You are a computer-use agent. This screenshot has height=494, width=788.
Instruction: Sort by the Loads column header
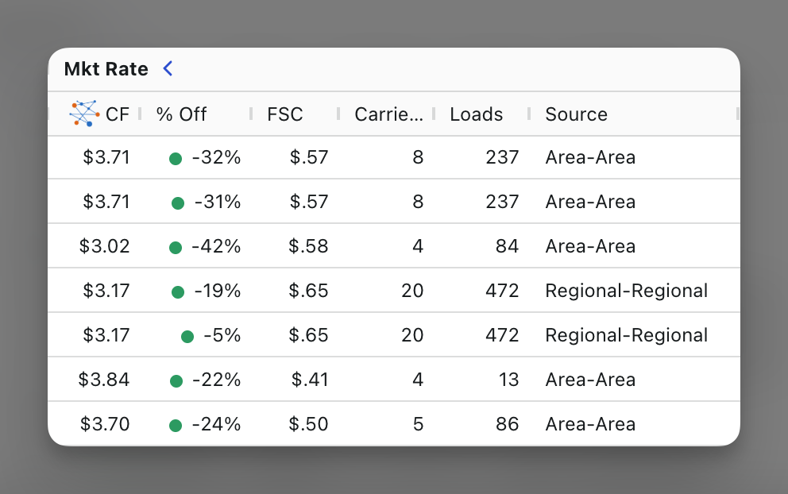point(476,114)
